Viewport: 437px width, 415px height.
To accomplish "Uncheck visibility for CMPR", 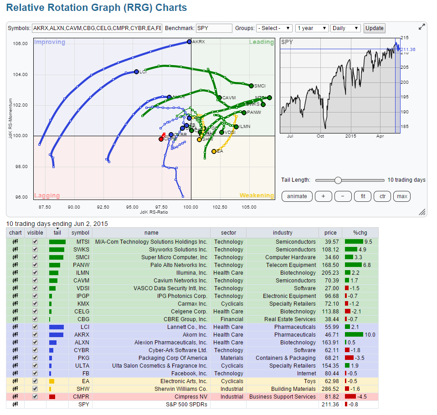I will point(35,397).
